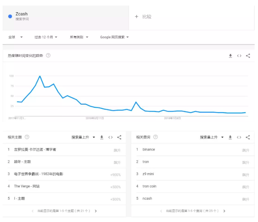
Task: Open help for 热度随时间变化的趋势
Action: pos(48,55)
